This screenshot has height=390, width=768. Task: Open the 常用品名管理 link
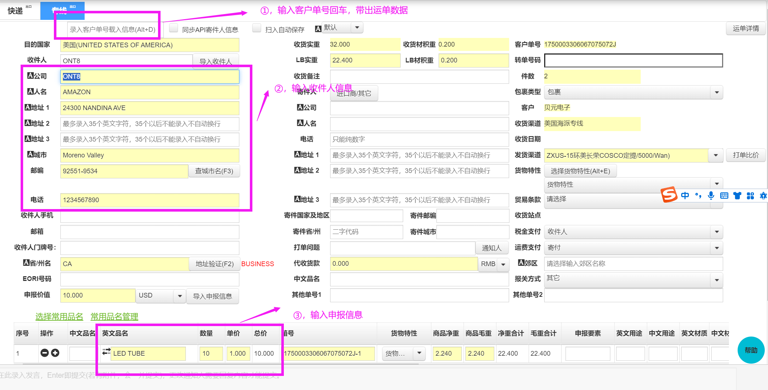114,317
